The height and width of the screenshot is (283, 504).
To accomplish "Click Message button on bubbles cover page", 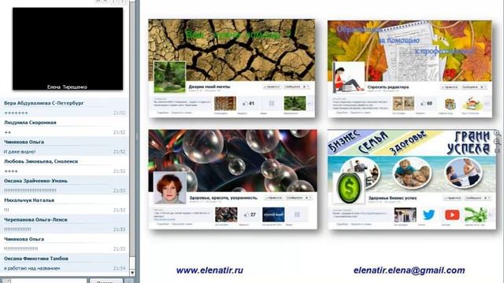I will (295, 197).
